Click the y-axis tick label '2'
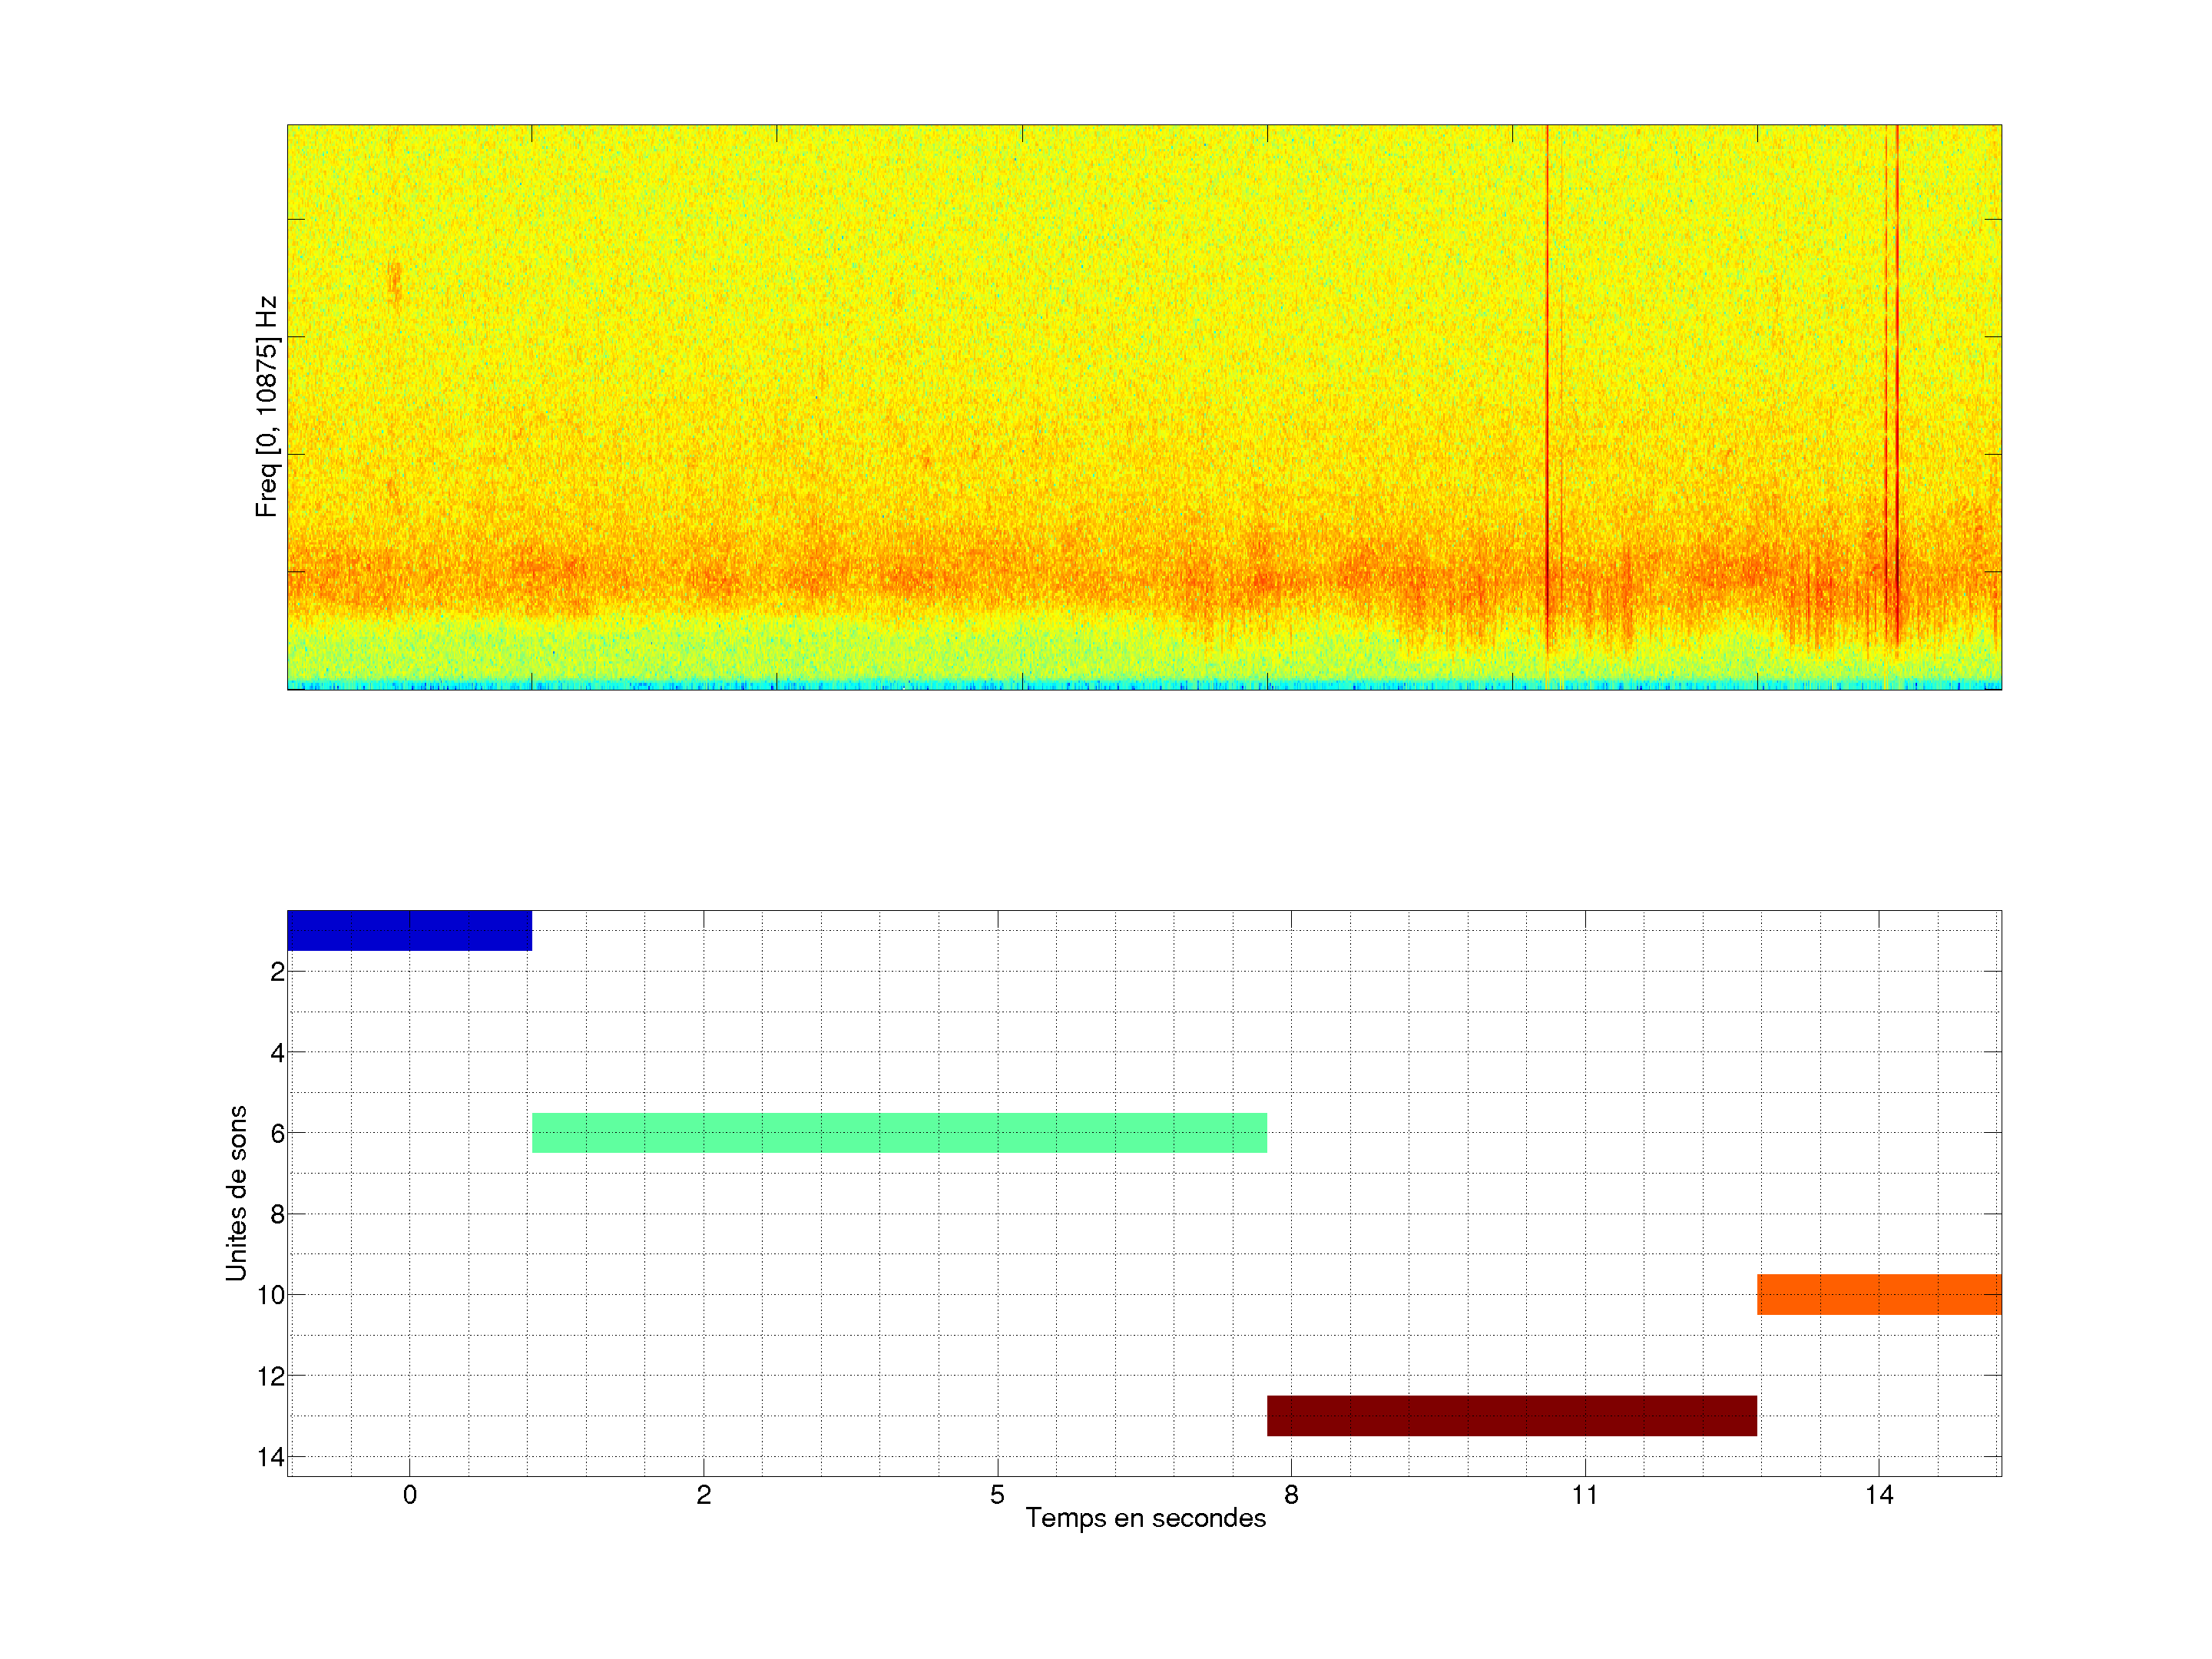 (x=277, y=972)
